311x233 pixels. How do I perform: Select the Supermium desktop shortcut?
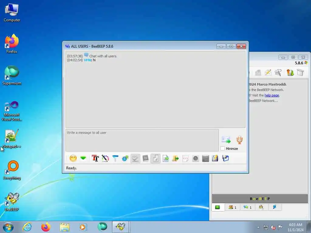coord(12,76)
